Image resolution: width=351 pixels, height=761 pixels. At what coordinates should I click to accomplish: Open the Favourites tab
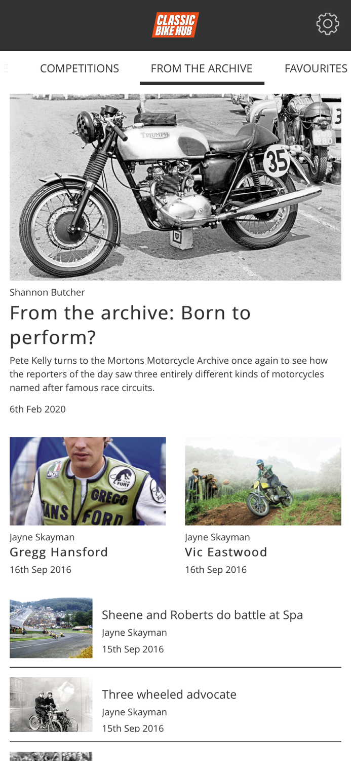pos(316,68)
